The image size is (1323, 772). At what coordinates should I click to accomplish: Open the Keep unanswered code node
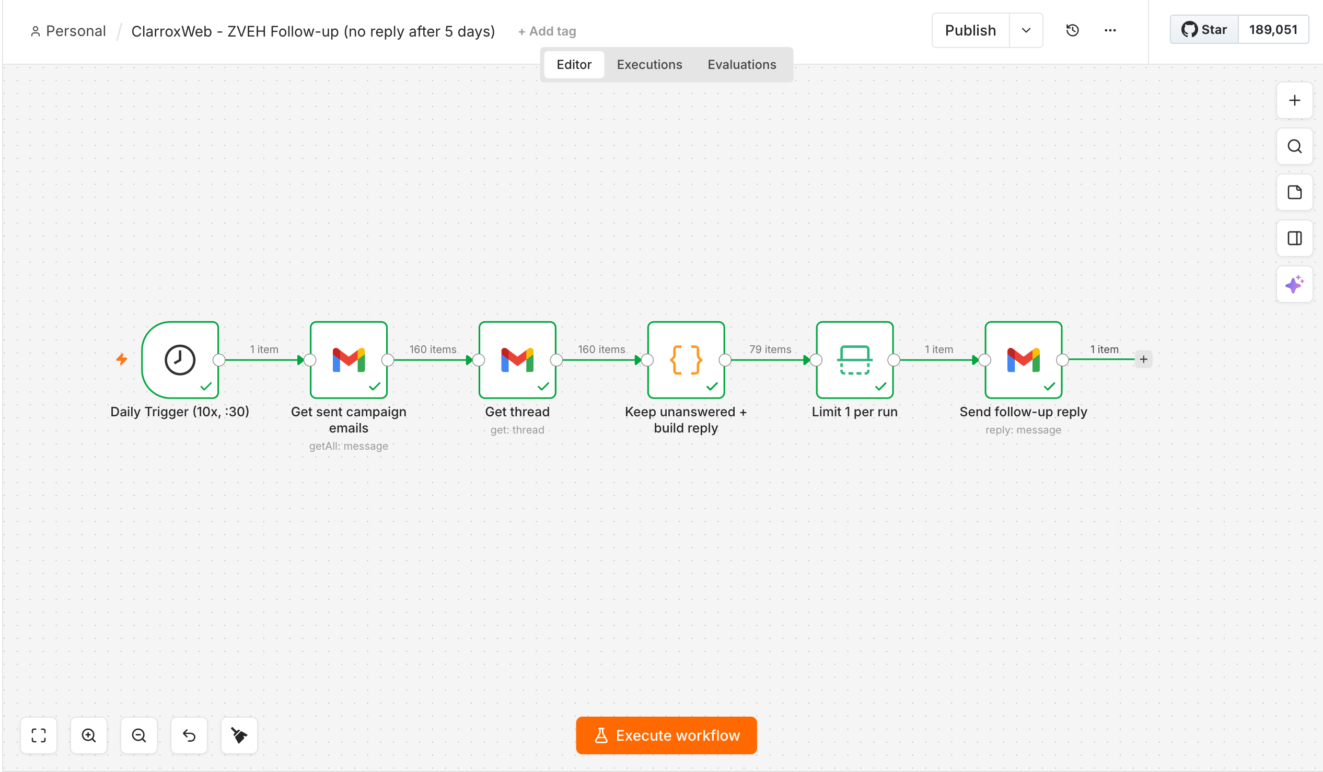pyautogui.click(x=686, y=360)
